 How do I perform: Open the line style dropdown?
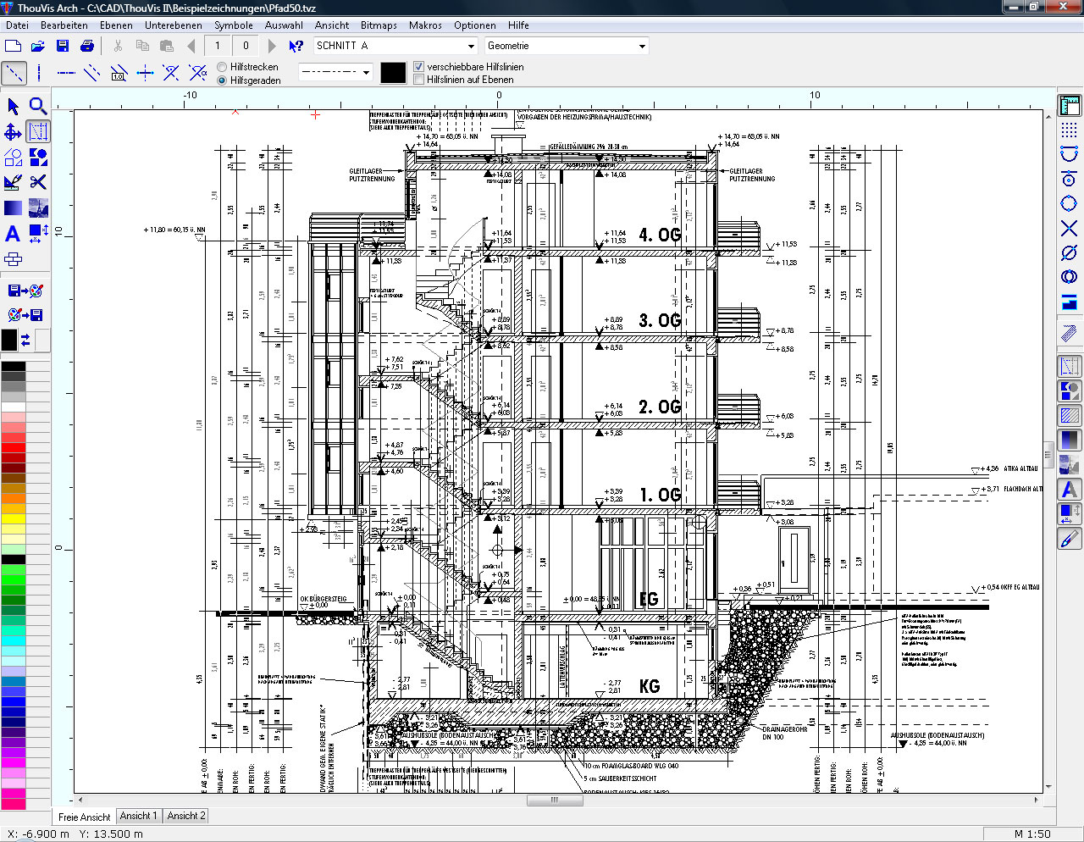(366, 73)
